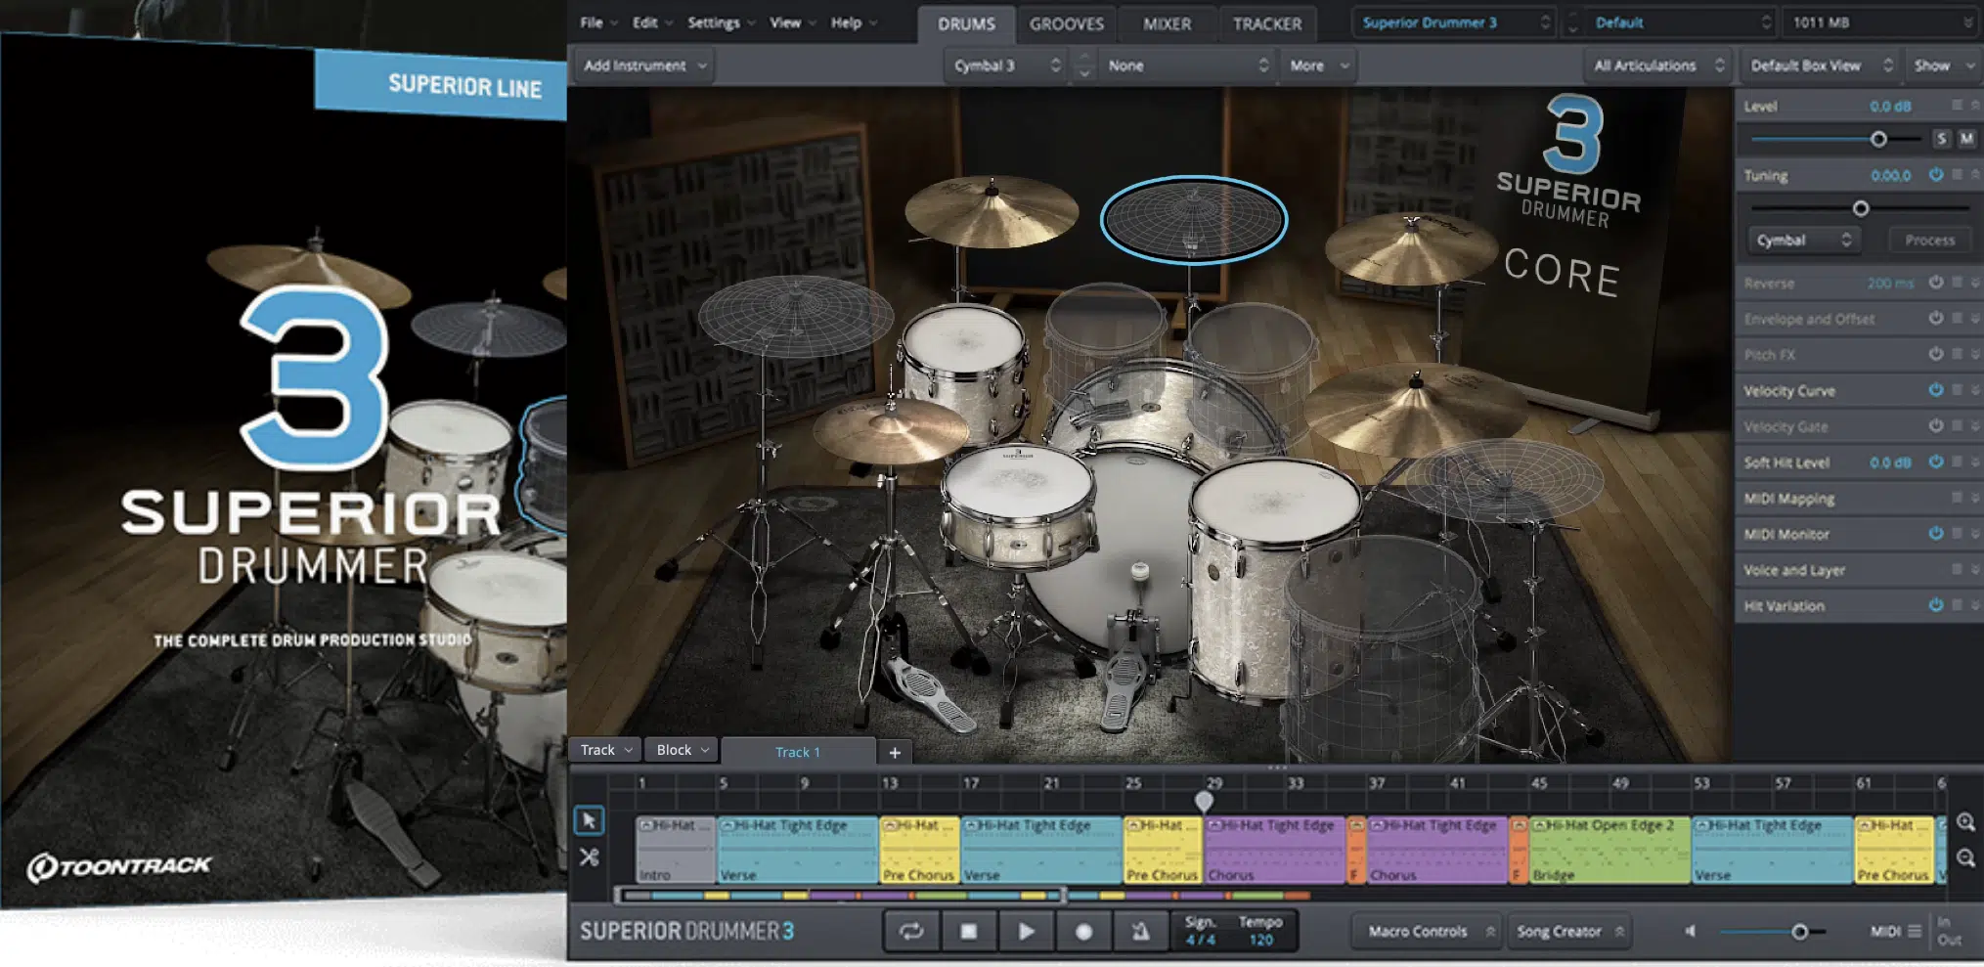1984x967 pixels.
Task: Zoom in on the song track timeline
Action: point(1965,822)
